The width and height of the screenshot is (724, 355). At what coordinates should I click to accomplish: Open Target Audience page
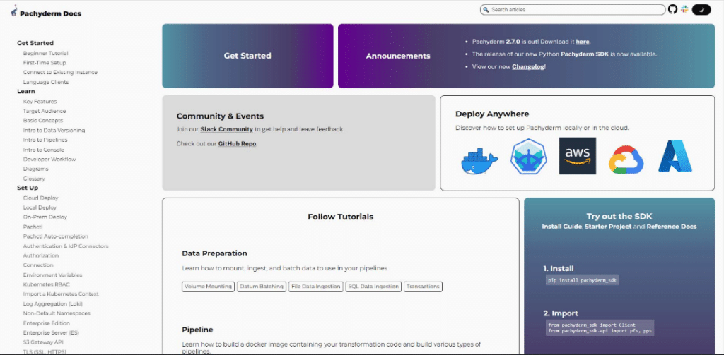pyautogui.click(x=45, y=111)
